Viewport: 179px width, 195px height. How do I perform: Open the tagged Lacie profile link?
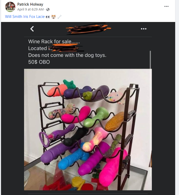pyautogui.click(x=40, y=17)
